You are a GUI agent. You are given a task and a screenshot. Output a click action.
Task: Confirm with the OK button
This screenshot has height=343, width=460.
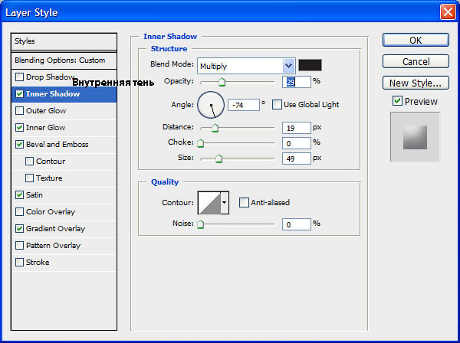[x=416, y=40]
